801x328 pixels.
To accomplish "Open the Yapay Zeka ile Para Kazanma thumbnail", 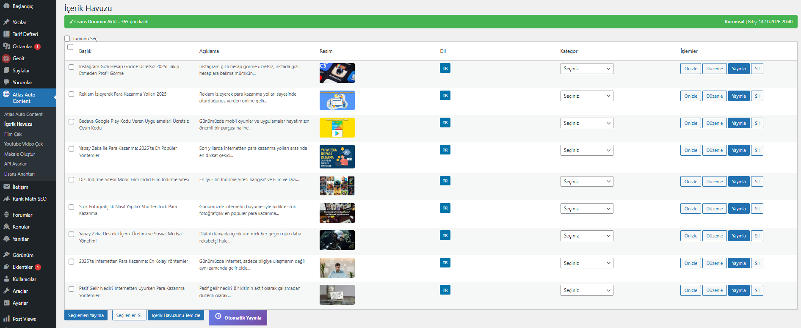I will 337,157.
